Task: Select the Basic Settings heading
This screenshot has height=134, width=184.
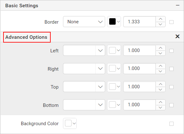Action: [x=22, y=6]
